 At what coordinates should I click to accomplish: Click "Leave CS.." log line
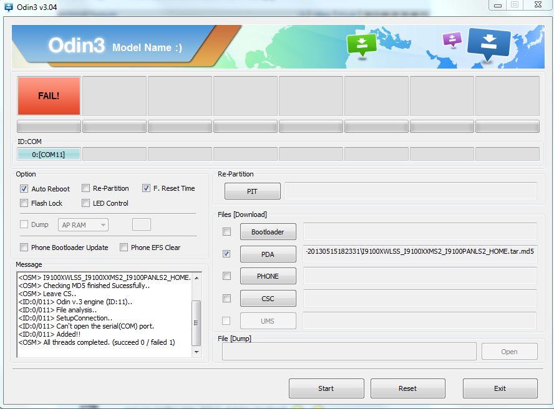click(47, 294)
